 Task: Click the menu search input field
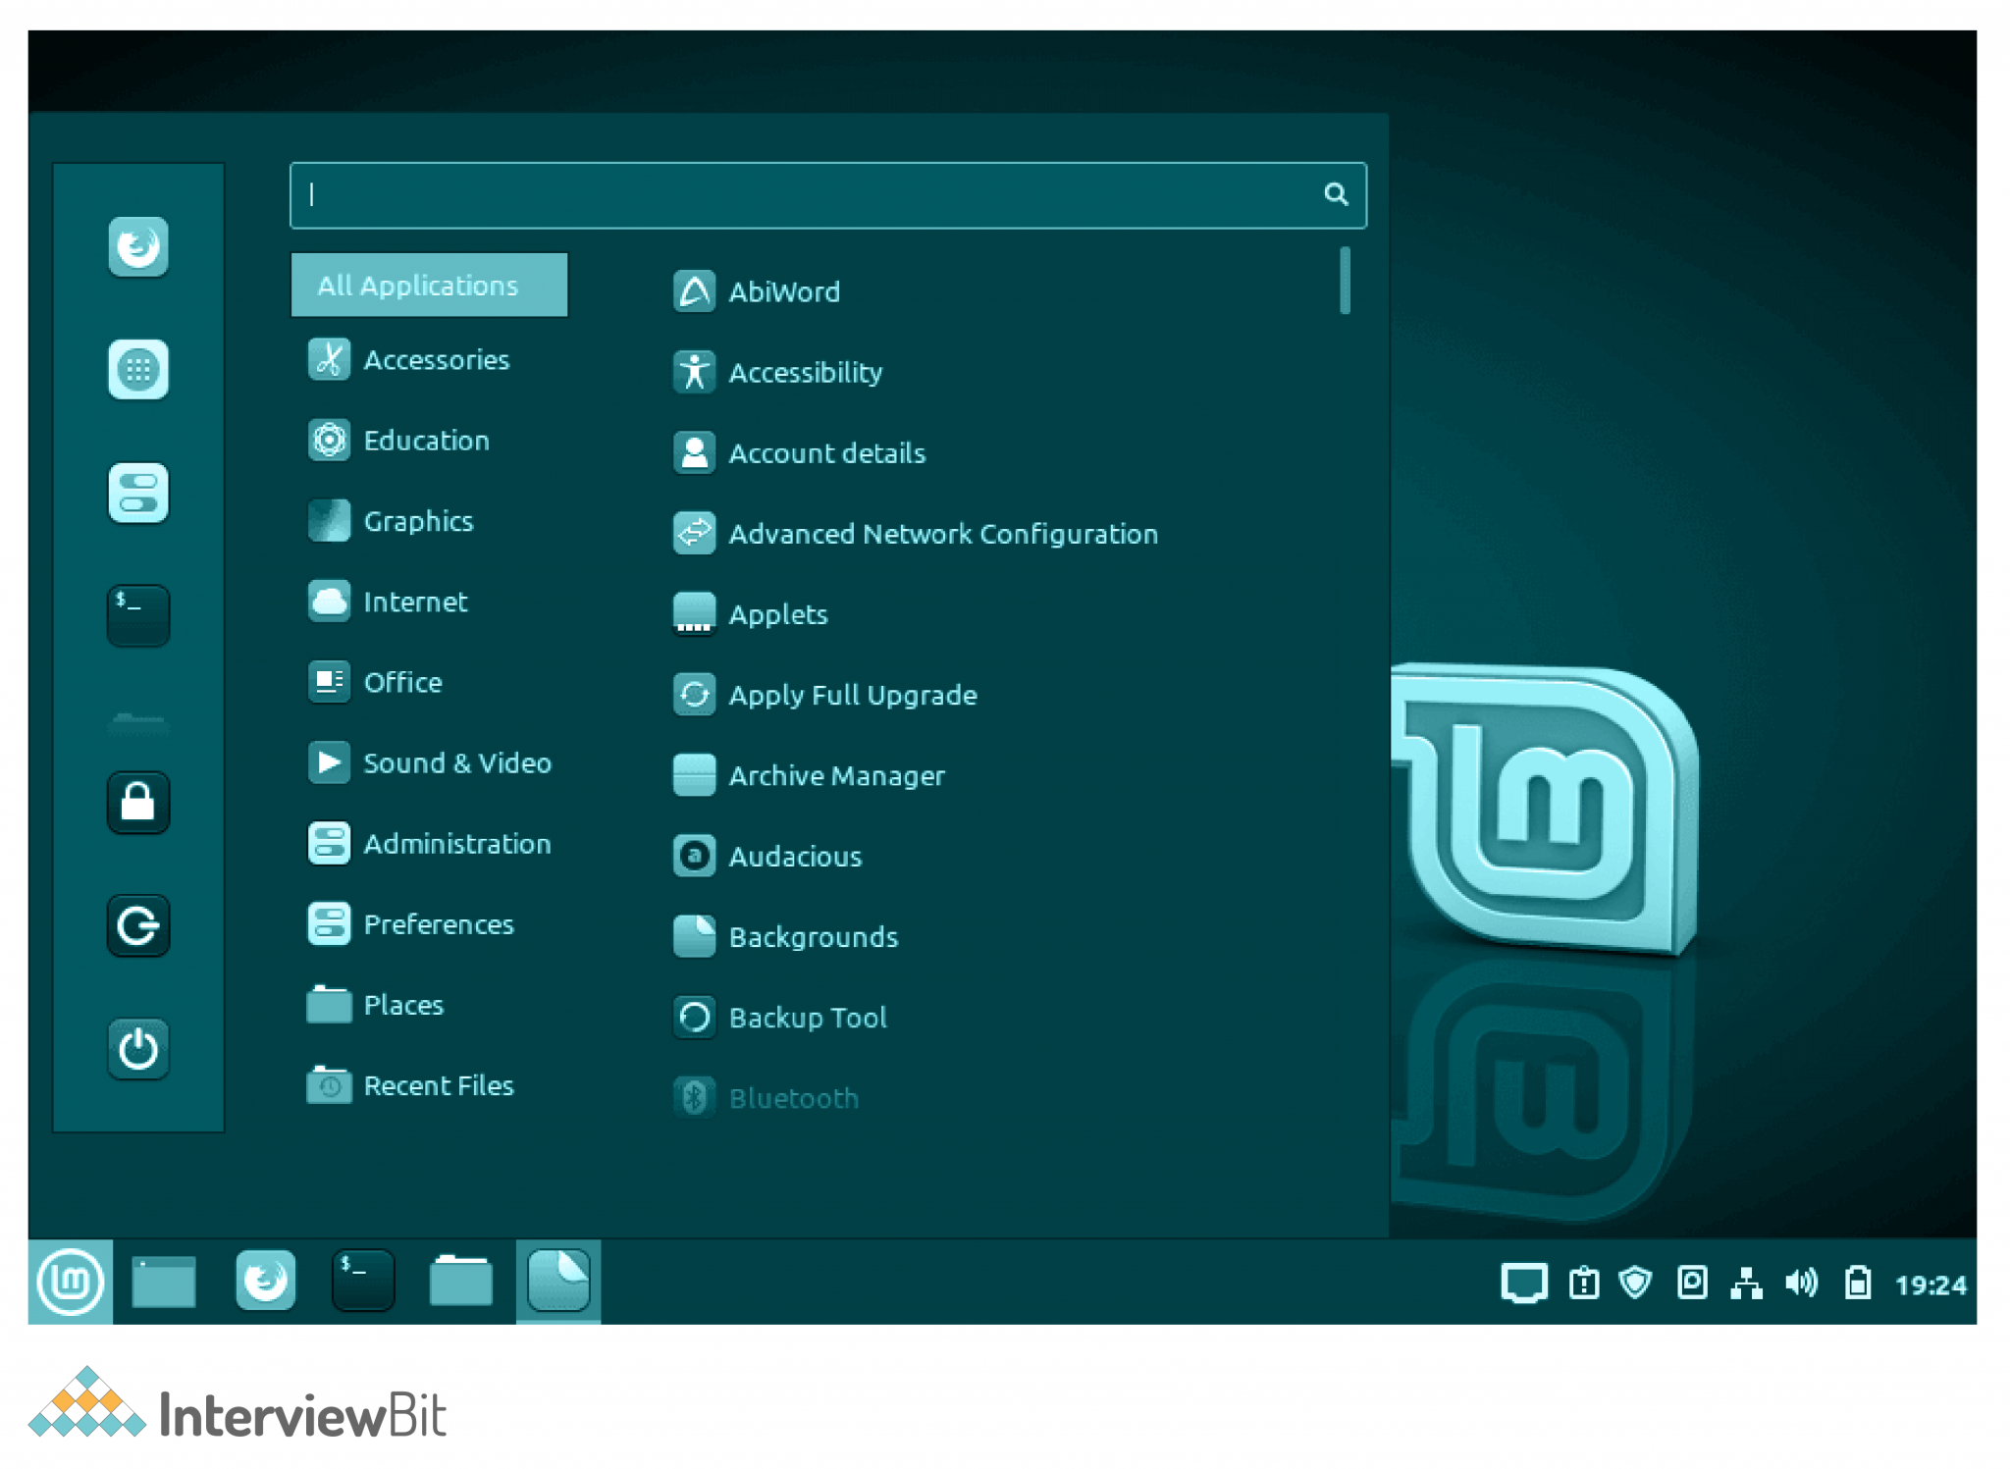pos(815,195)
